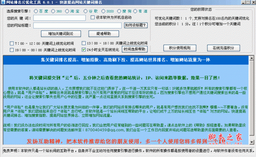
Task: Click the 如何设标题? button
Action: 136,25
